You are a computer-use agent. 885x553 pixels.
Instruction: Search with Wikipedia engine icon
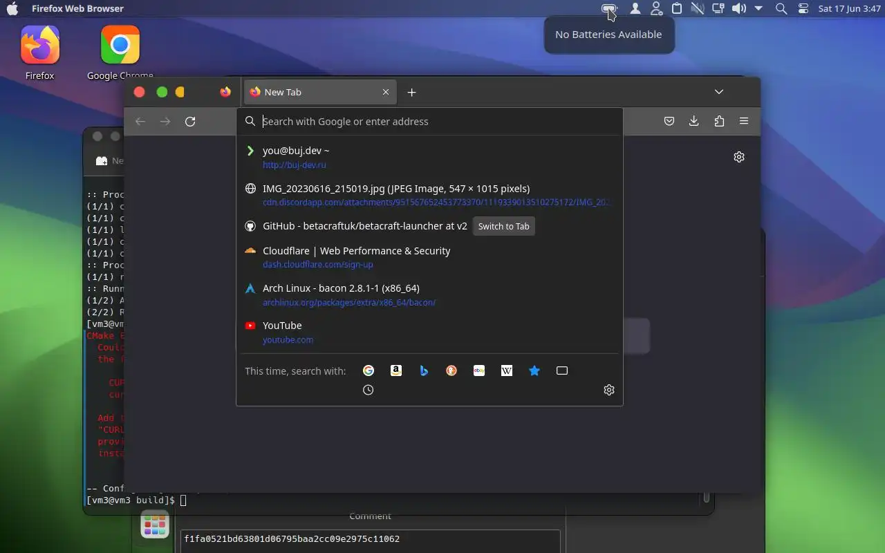[x=507, y=371]
